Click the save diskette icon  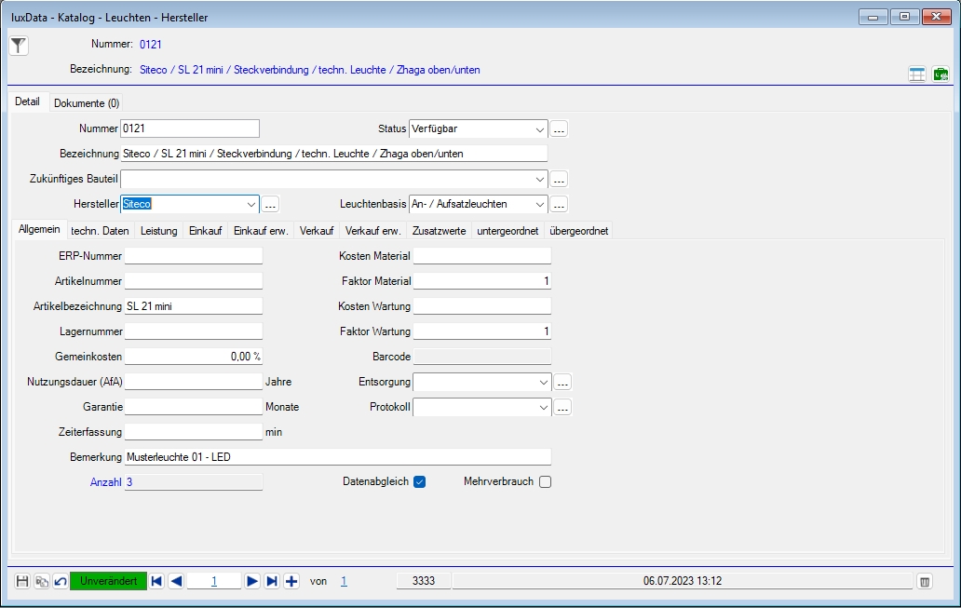point(23,581)
